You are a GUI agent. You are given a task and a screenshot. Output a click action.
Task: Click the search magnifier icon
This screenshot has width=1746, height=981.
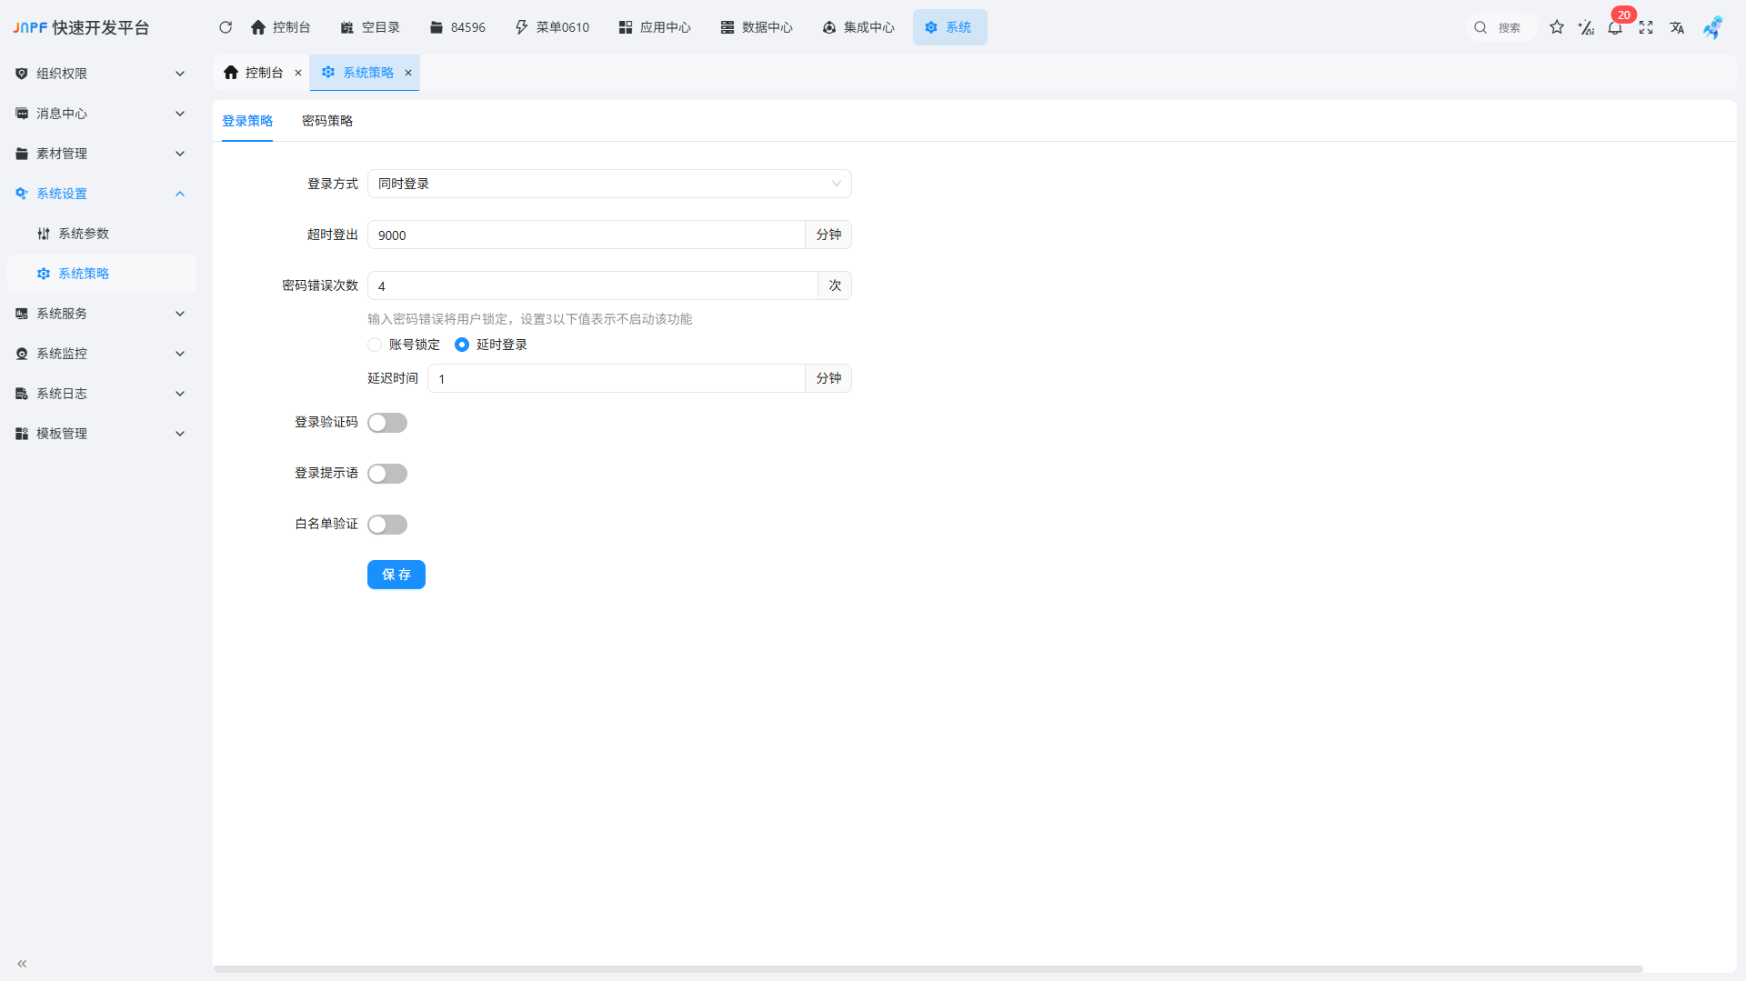[1480, 27]
